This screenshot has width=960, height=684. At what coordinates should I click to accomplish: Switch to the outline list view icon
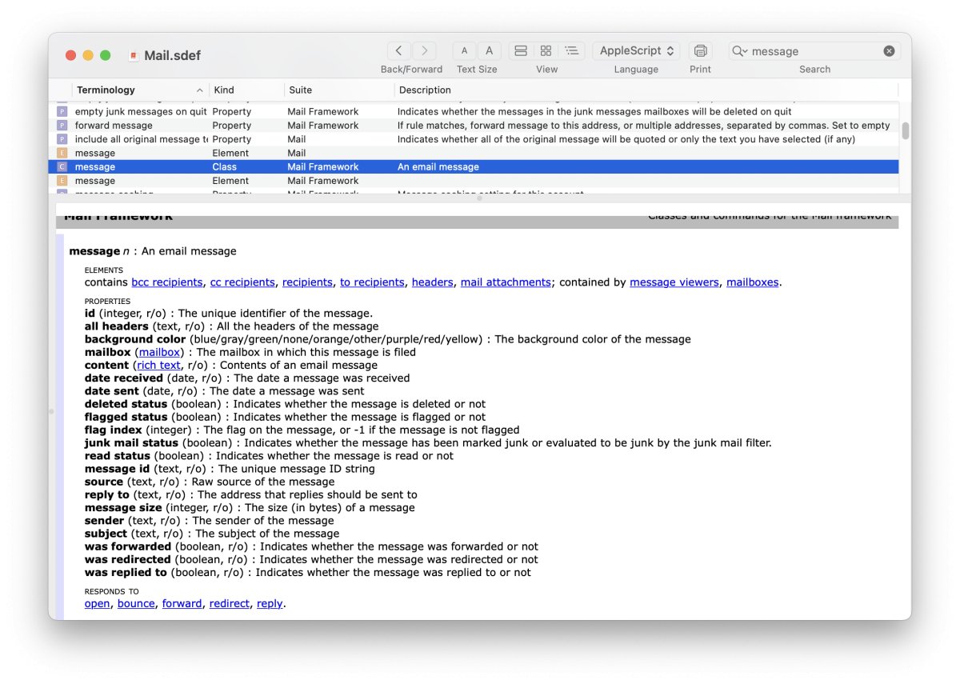coord(571,50)
